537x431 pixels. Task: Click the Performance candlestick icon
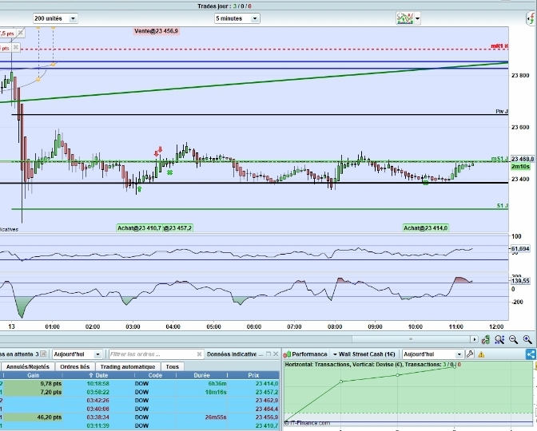point(288,354)
